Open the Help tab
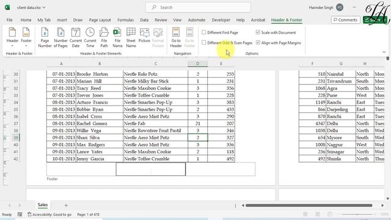This screenshot has height=220, width=391. point(240,20)
